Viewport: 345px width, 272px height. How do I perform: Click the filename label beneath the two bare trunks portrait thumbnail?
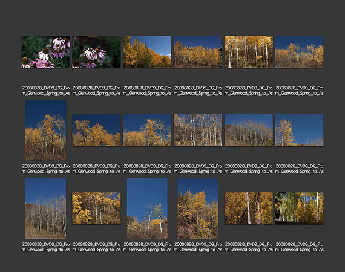147,247
